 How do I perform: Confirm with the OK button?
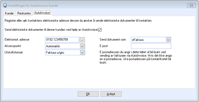88,94
